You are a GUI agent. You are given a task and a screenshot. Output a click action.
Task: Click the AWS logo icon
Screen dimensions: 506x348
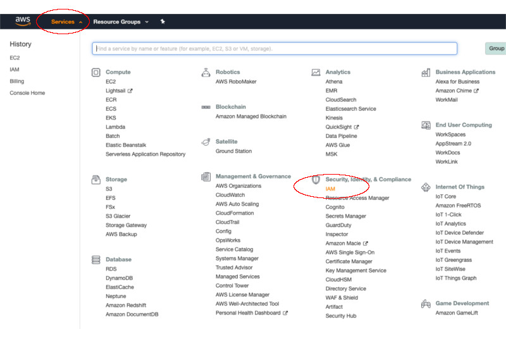tap(23, 22)
